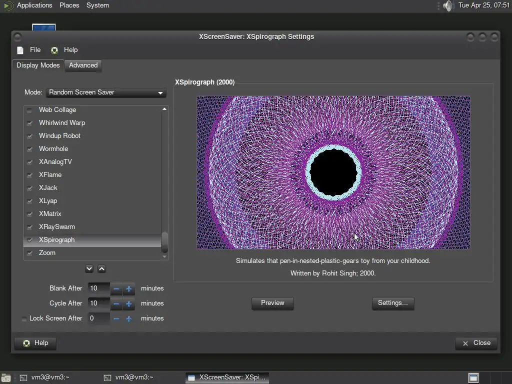Image resolution: width=512 pixels, height=384 pixels.
Task: Open the Settings... dialog button
Action: point(392,303)
